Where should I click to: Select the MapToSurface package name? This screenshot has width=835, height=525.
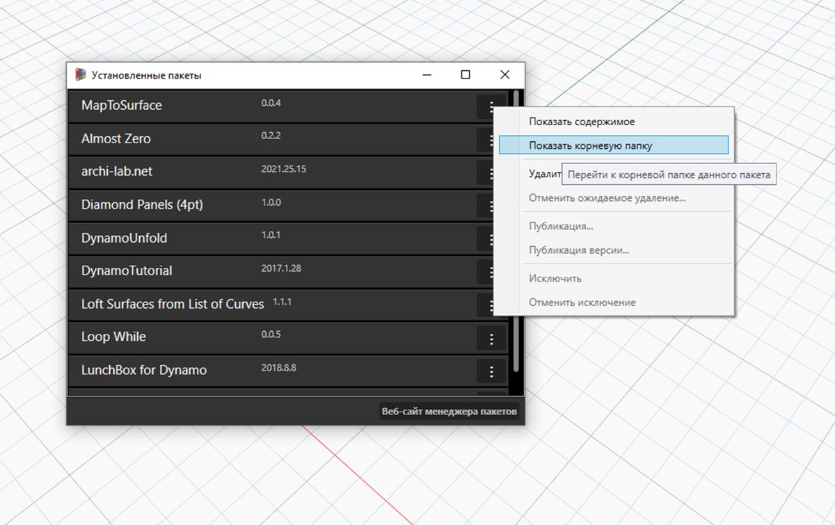pyautogui.click(x=121, y=106)
